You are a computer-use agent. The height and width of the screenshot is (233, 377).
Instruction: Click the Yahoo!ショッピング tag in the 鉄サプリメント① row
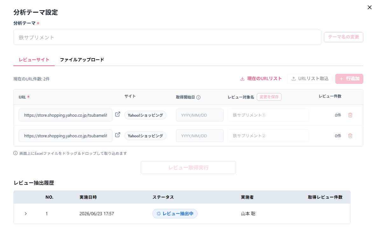coord(145,115)
